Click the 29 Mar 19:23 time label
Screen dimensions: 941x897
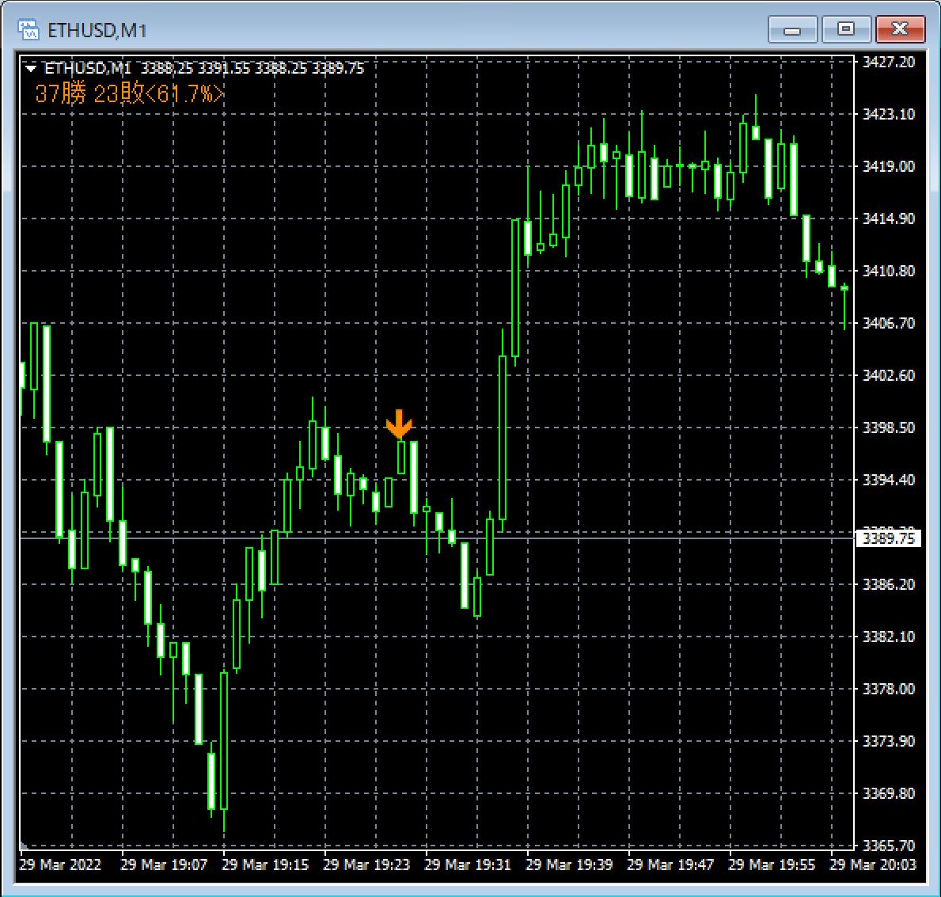366,865
